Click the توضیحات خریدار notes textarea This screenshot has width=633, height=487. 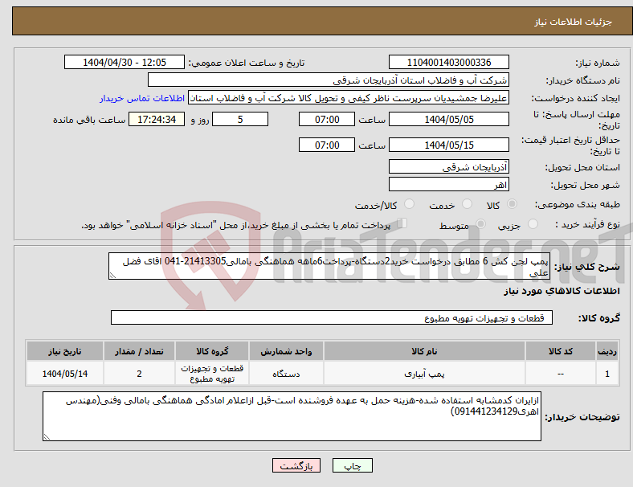[292, 416]
